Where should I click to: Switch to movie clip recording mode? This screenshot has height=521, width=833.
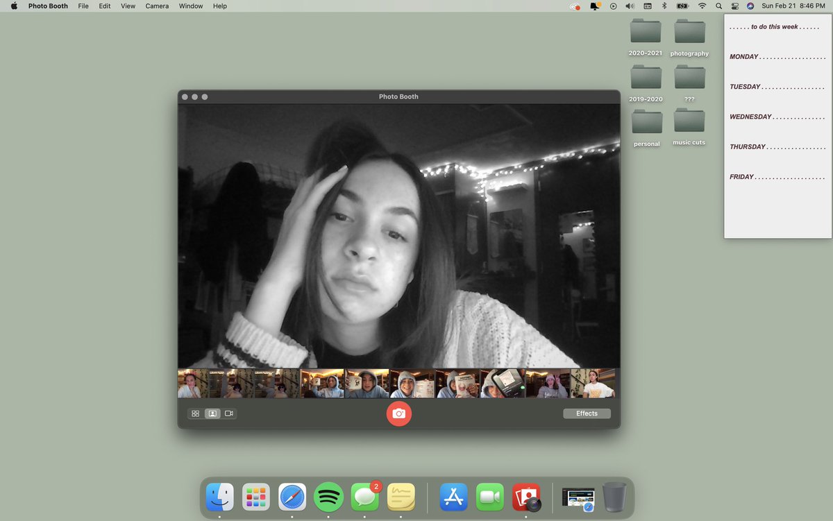pos(229,413)
